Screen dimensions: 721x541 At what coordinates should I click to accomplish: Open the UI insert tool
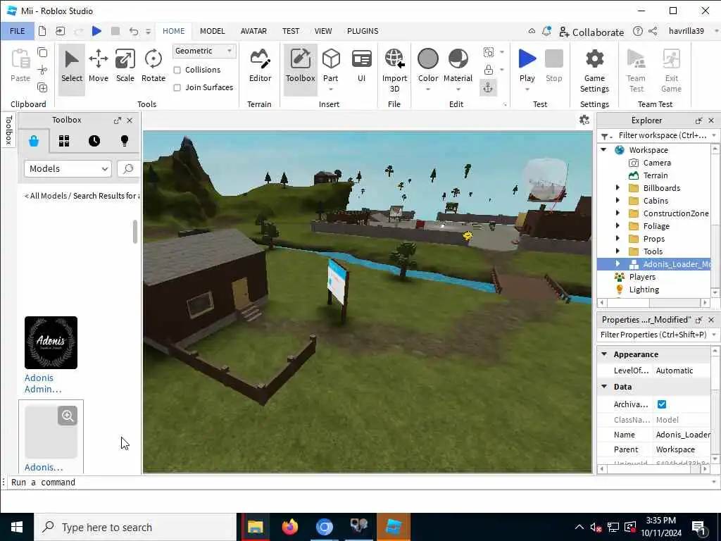[361, 67]
